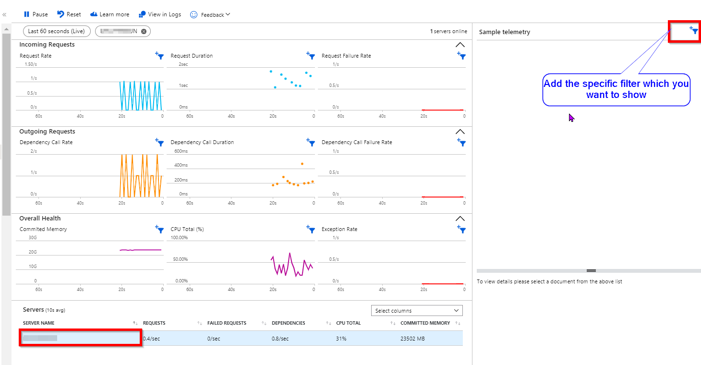The image size is (701, 365).
Task: Collapse the Outgoing Requests section
Action: coord(459,132)
